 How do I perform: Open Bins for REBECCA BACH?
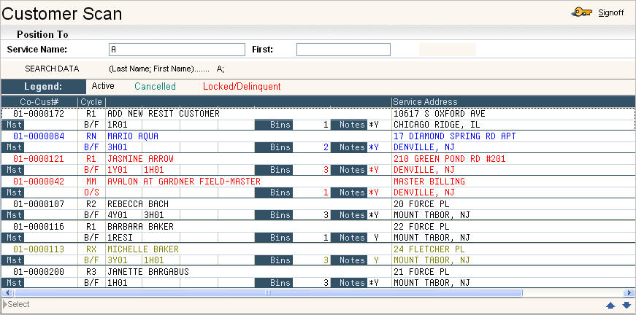(x=274, y=215)
